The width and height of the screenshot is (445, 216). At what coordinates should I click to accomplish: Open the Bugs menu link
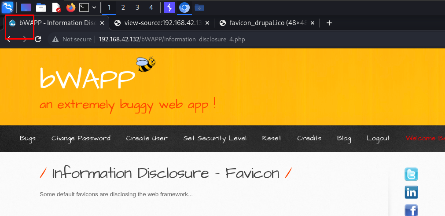click(28, 138)
